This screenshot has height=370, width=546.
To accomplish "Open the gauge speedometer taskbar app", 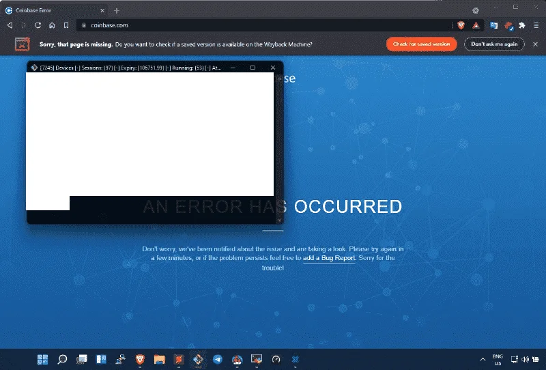I will [276, 359].
